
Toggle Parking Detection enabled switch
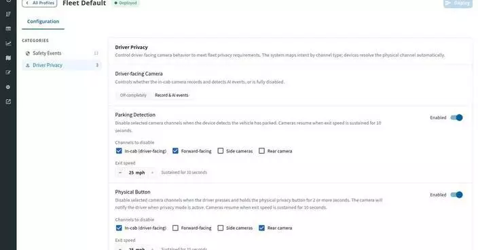pyautogui.click(x=457, y=118)
